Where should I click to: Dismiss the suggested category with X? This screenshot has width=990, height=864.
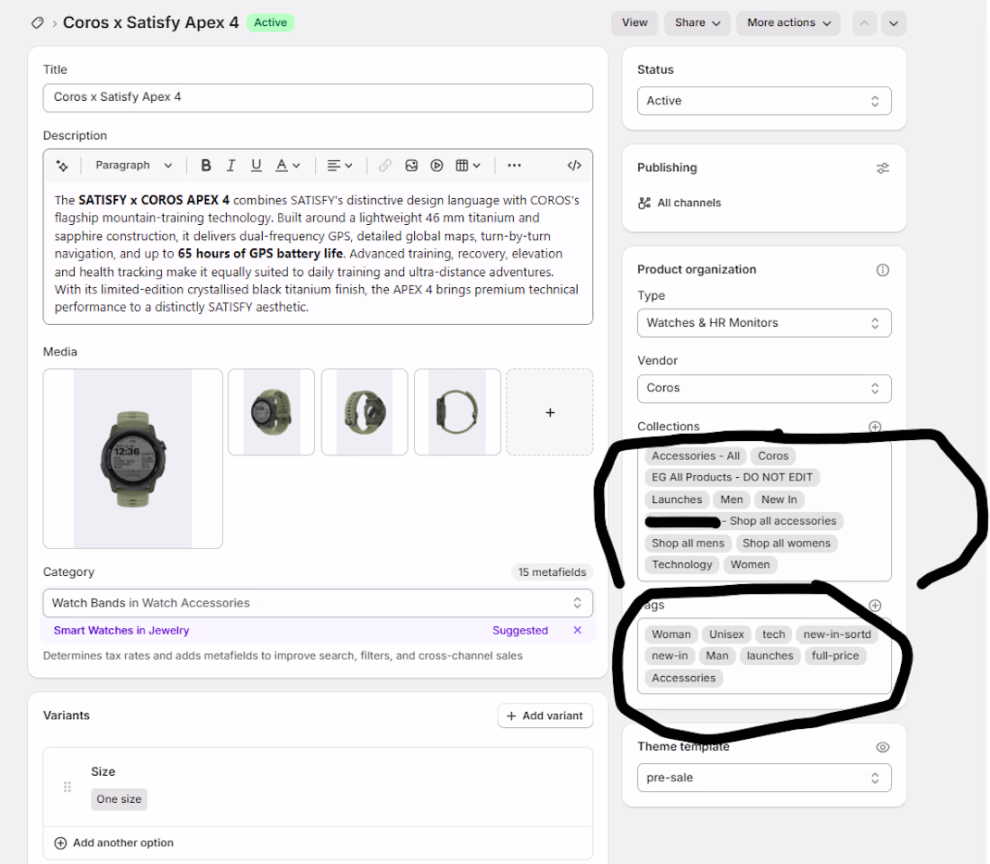click(577, 630)
